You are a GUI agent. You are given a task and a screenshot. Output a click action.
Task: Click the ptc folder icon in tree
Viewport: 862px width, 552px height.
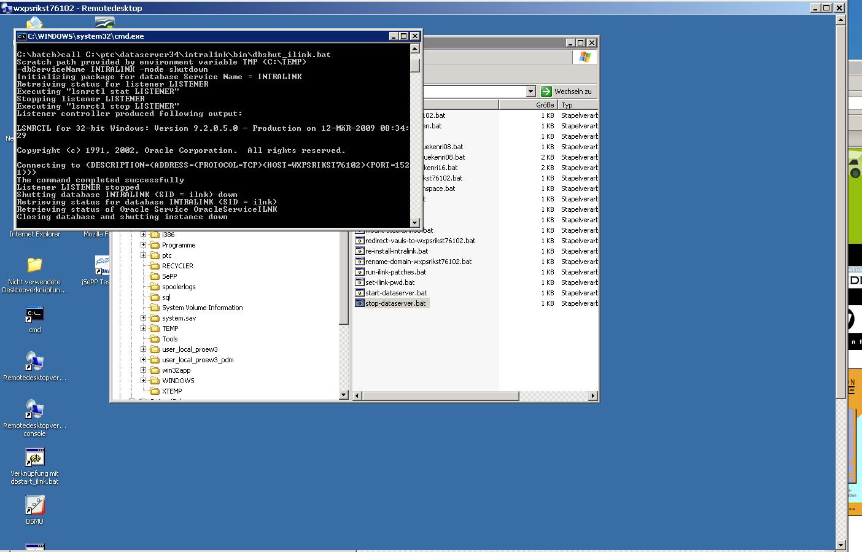[155, 255]
